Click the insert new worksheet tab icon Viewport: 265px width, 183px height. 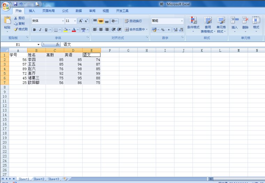click(66, 179)
